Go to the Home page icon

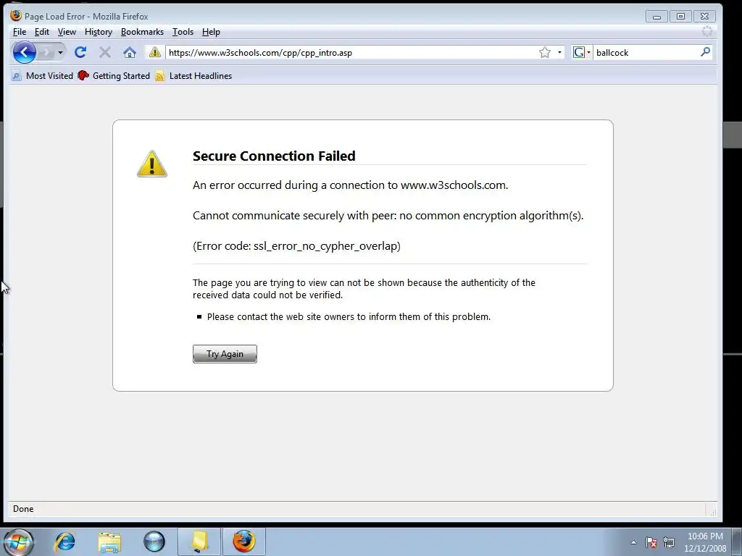coord(130,52)
